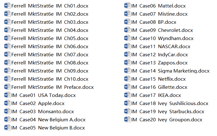The width and height of the screenshot is (217, 136).
Task: Select IM Case04 New Belgium A.docx
Action: [x=48, y=120]
